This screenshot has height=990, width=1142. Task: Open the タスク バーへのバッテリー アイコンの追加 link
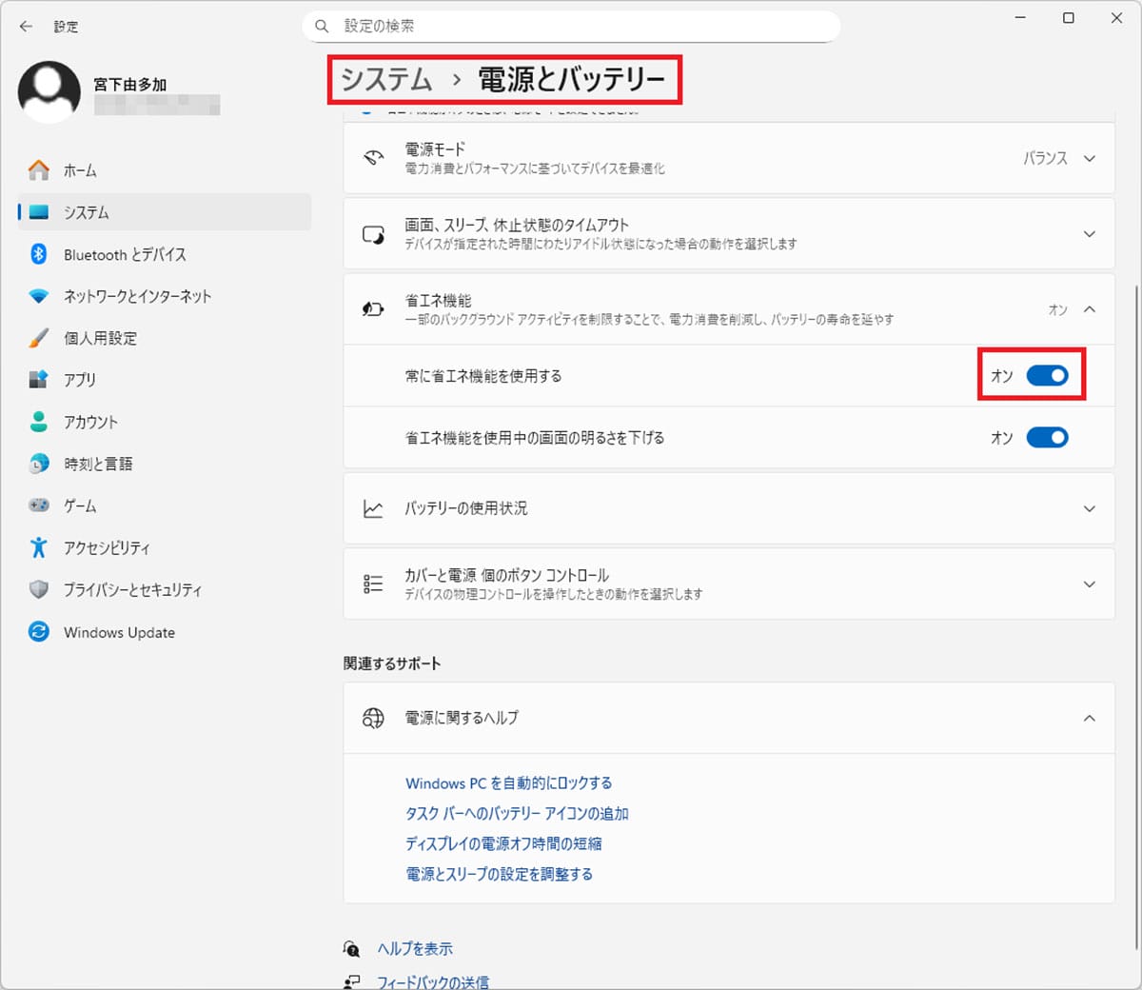pyautogui.click(x=518, y=813)
